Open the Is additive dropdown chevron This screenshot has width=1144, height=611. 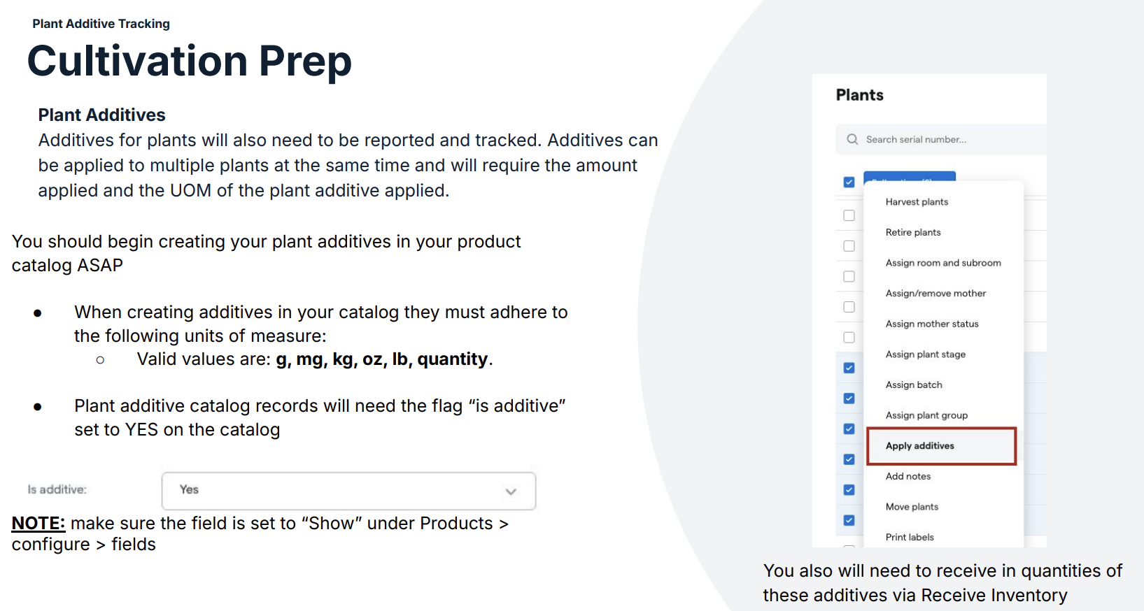click(511, 491)
